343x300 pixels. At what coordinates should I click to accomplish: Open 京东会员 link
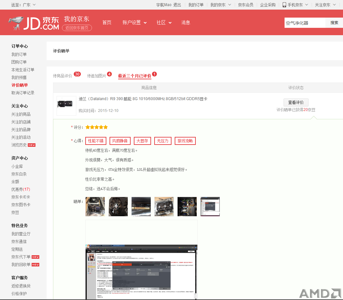click(x=246, y=5)
